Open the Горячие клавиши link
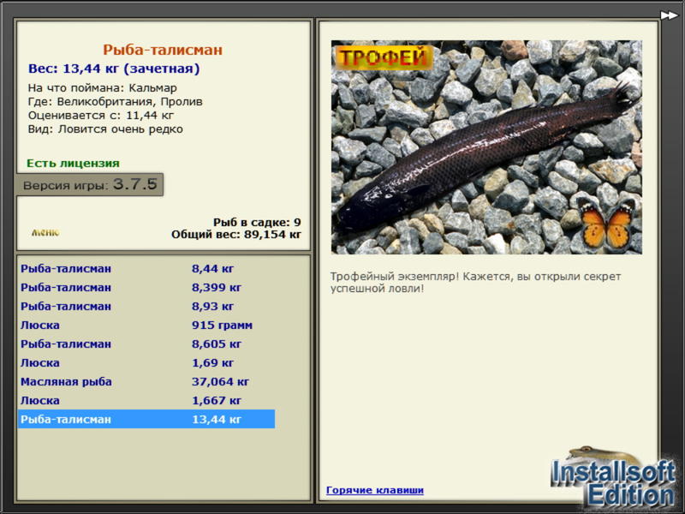The height and width of the screenshot is (514, 685). click(375, 490)
